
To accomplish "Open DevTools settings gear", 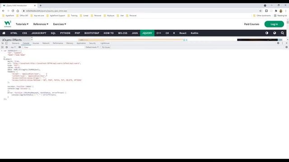I will click(x=278, y=43).
